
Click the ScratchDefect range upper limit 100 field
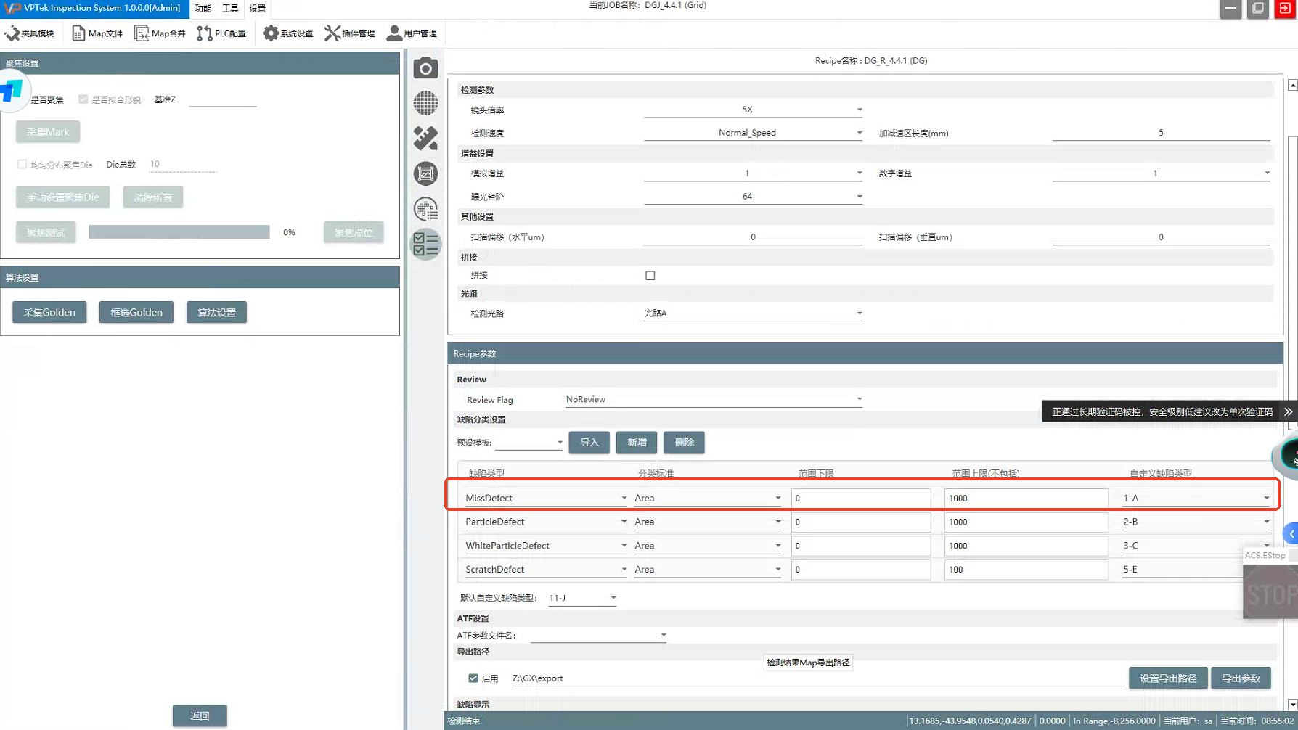tap(1026, 570)
